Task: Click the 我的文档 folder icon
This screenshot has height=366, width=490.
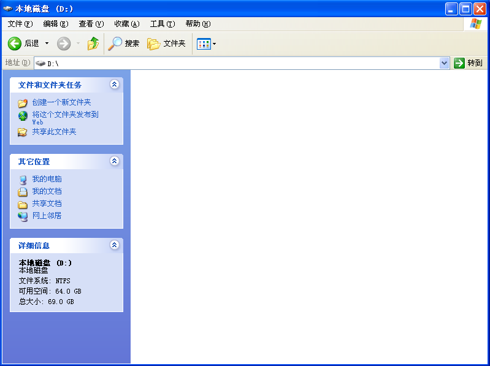Action: point(23,191)
